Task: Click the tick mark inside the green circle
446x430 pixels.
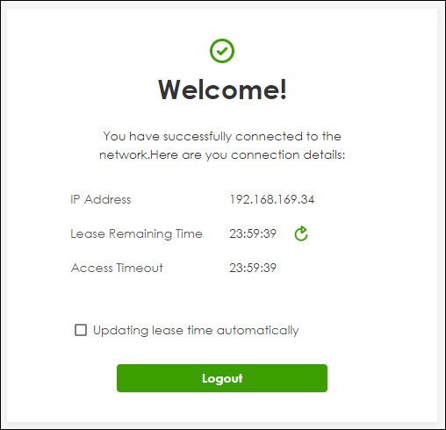Action: click(x=222, y=52)
